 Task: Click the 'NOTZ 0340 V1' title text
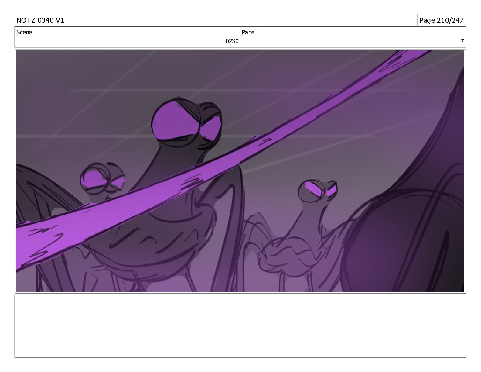tap(40, 20)
